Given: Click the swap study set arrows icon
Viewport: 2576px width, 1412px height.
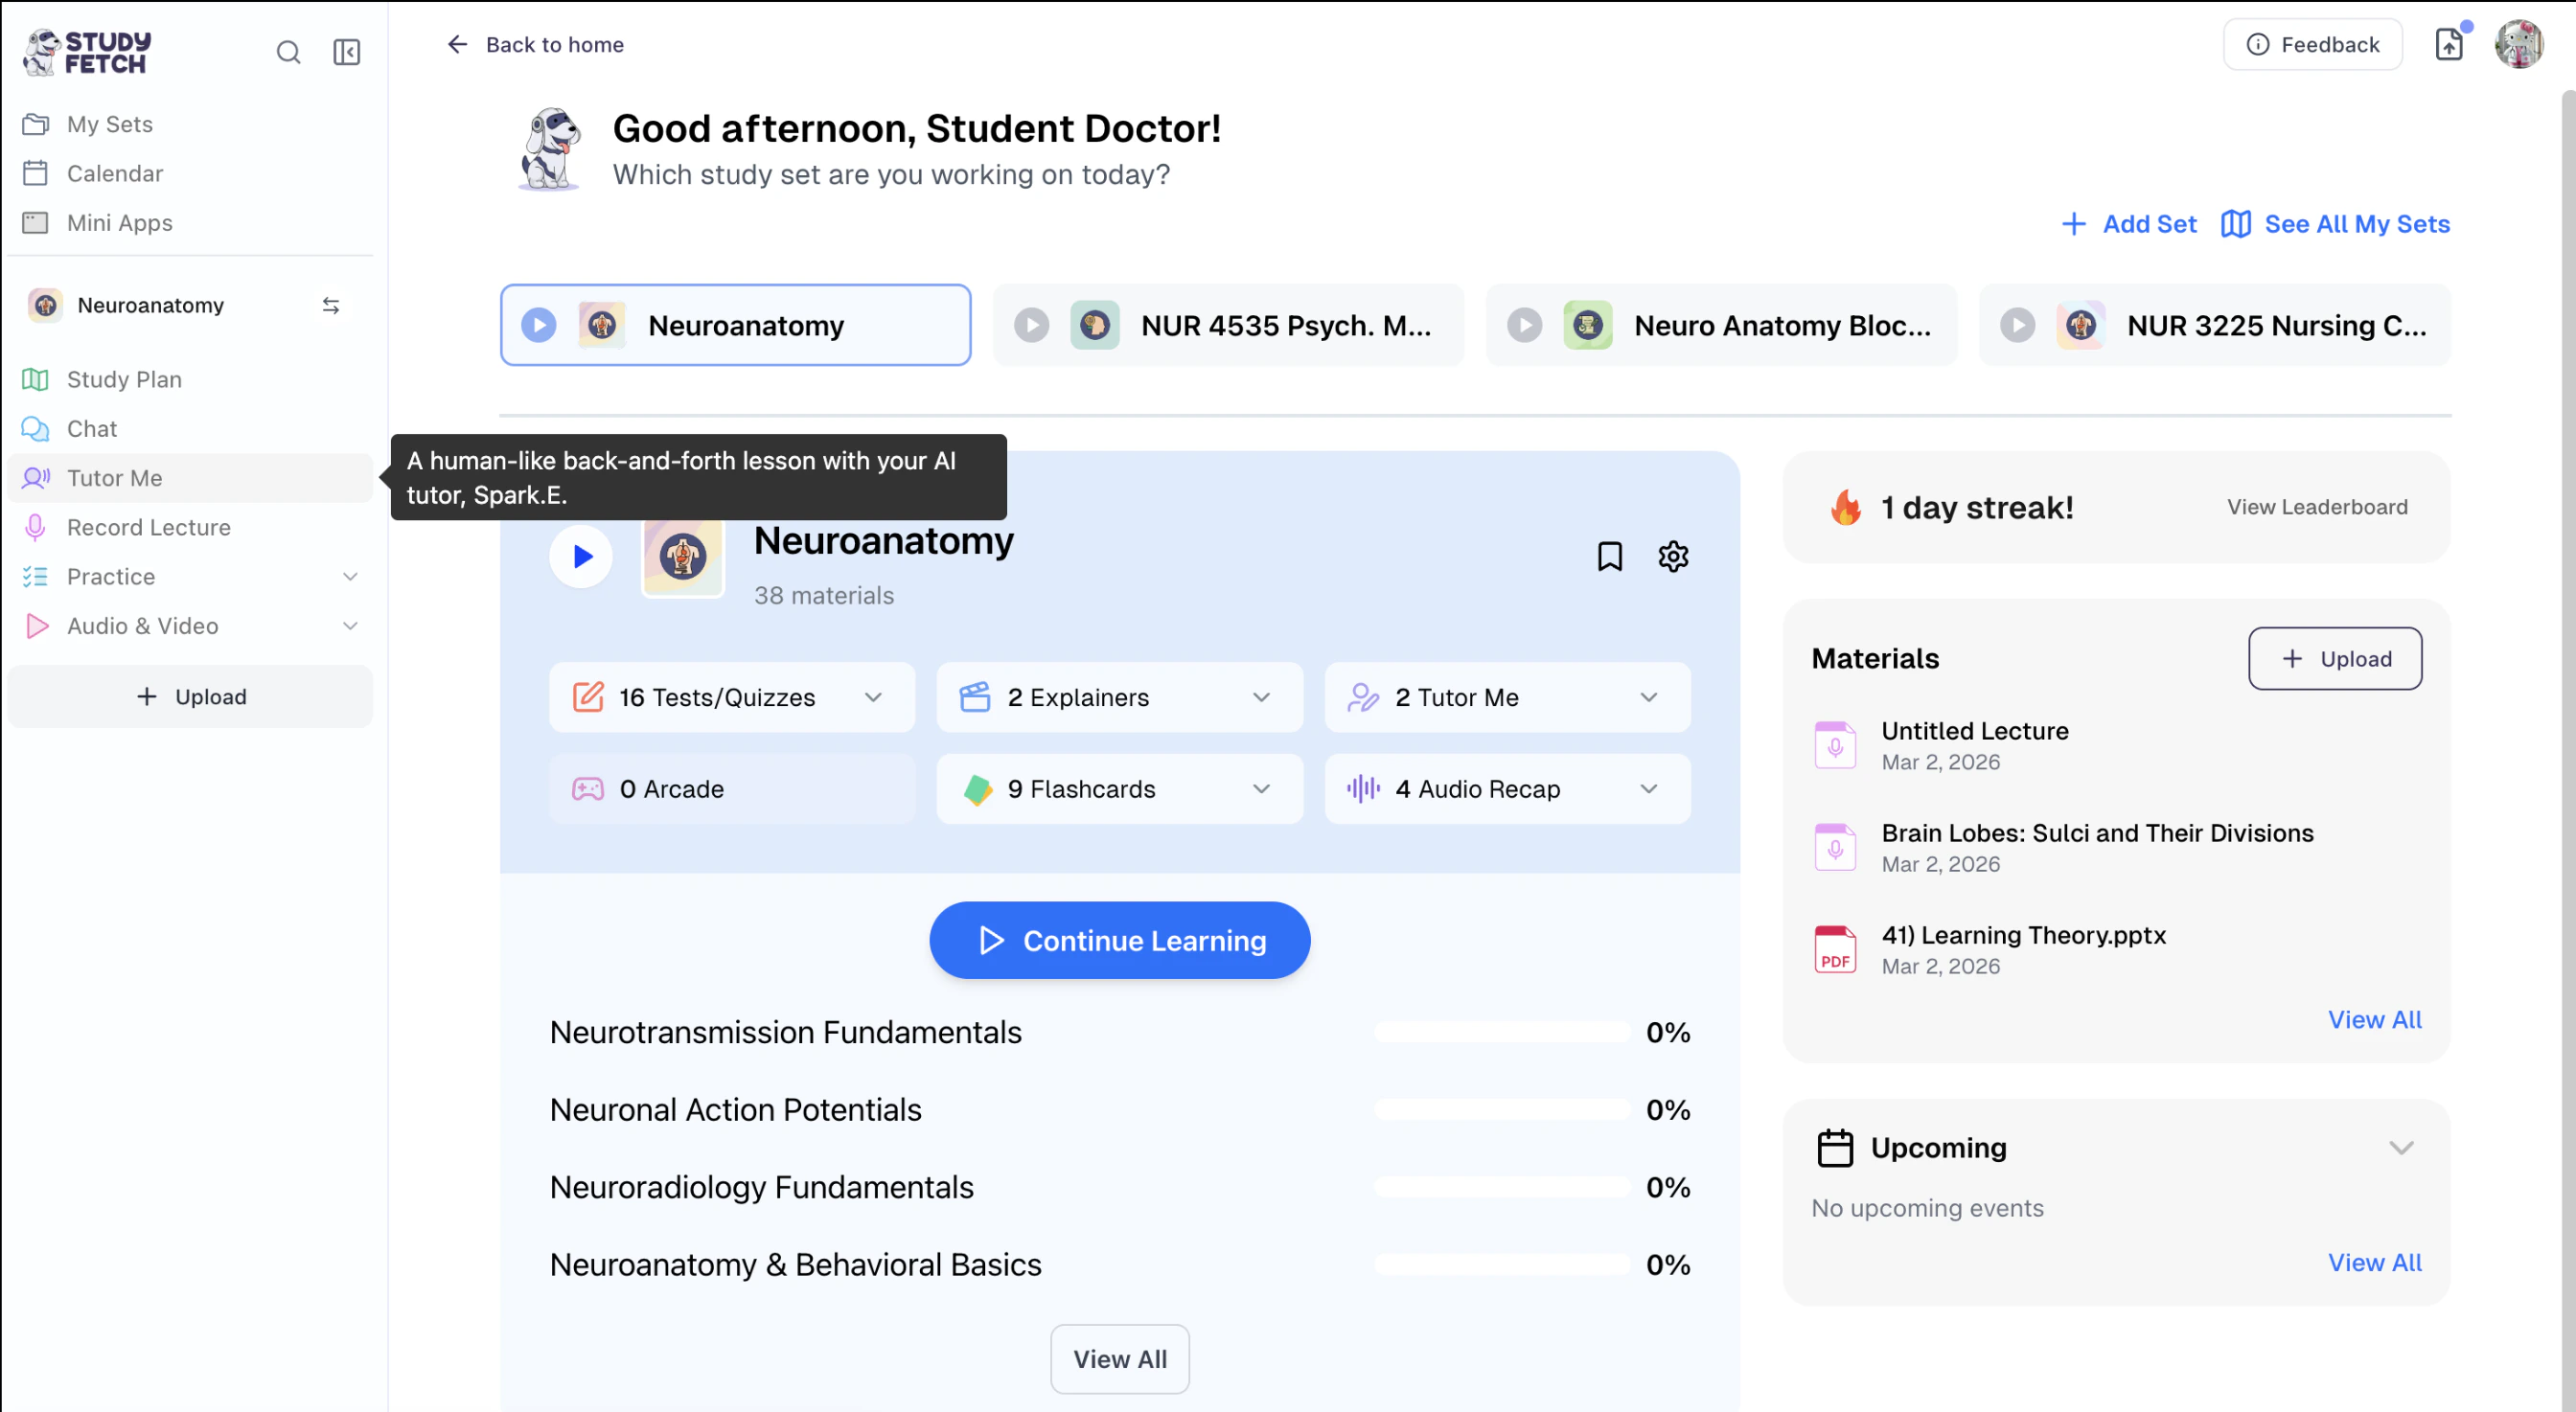Looking at the screenshot, I should (x=331, y=306).
